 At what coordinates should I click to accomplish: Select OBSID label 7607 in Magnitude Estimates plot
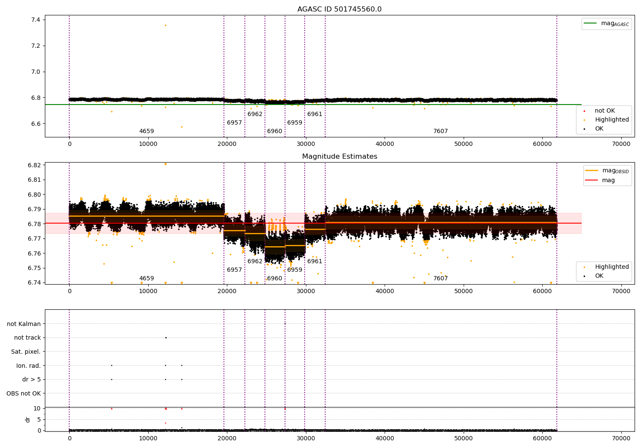click(441, 279)
